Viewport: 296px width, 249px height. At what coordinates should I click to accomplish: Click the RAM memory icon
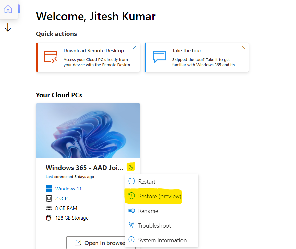[x=49, y=208]
